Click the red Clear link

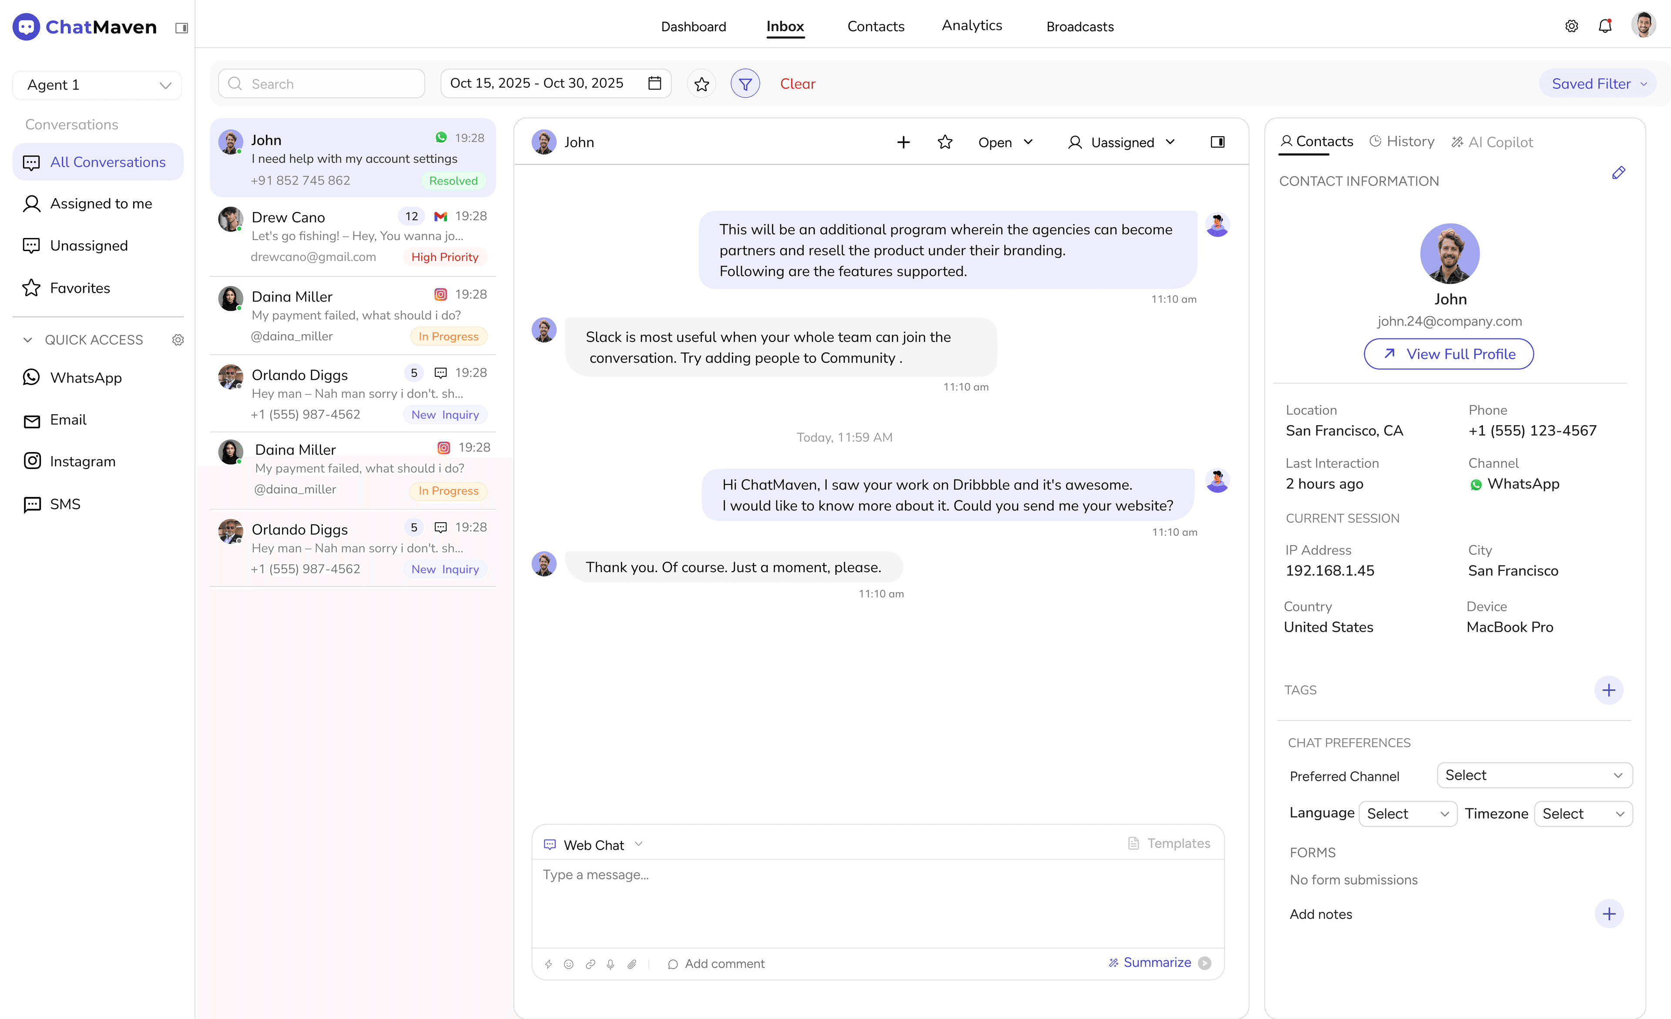click(x=798, y=84)
